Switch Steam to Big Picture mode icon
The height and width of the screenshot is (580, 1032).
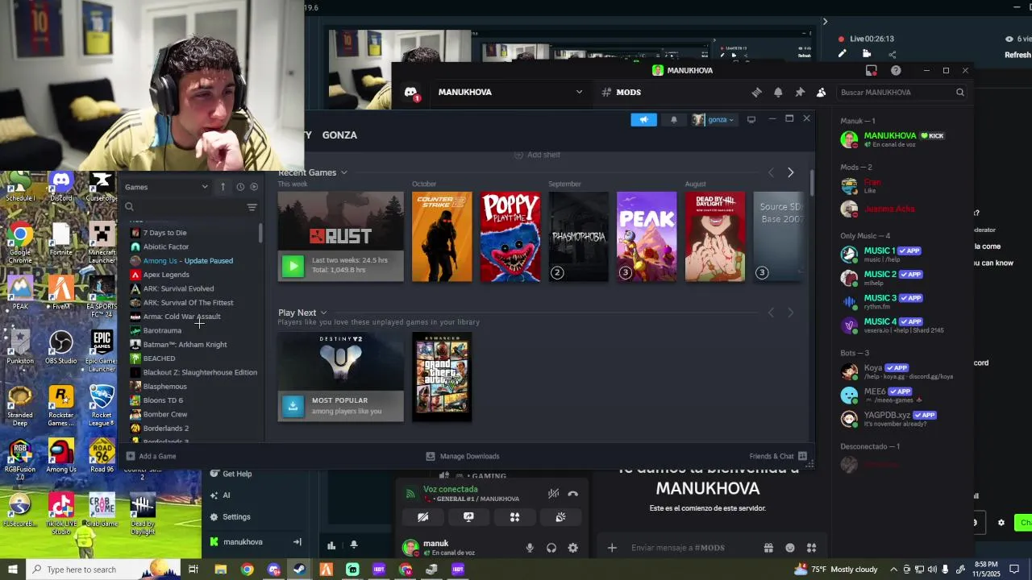751,119
